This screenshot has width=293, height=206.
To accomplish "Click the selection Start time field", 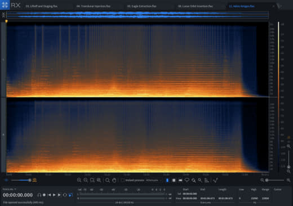I will (190, 194).
